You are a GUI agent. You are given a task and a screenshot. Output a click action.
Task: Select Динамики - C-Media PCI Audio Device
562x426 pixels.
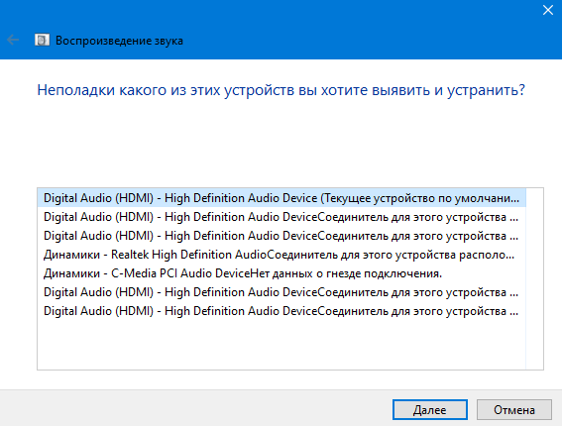281,273
